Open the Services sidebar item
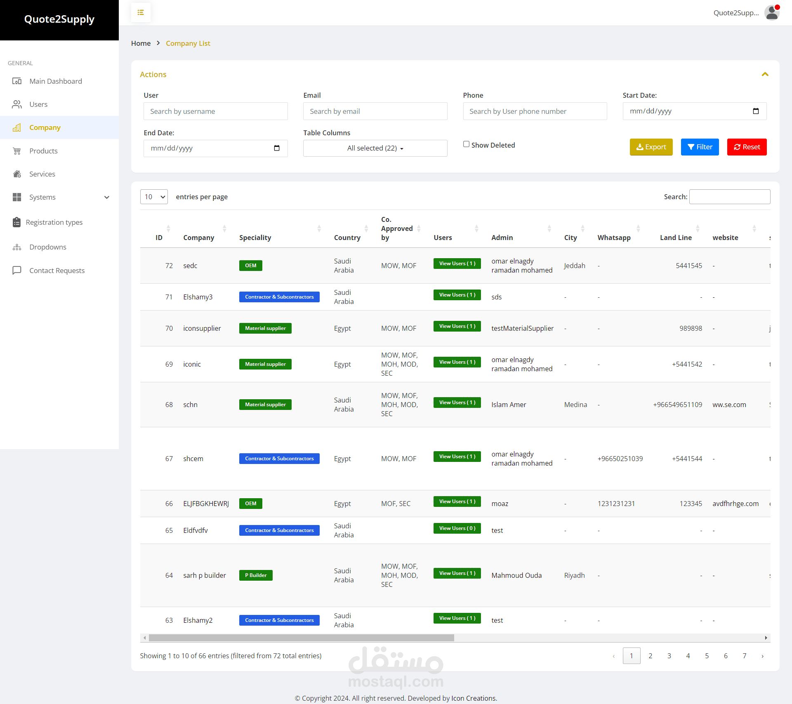 tap(42, 174)
